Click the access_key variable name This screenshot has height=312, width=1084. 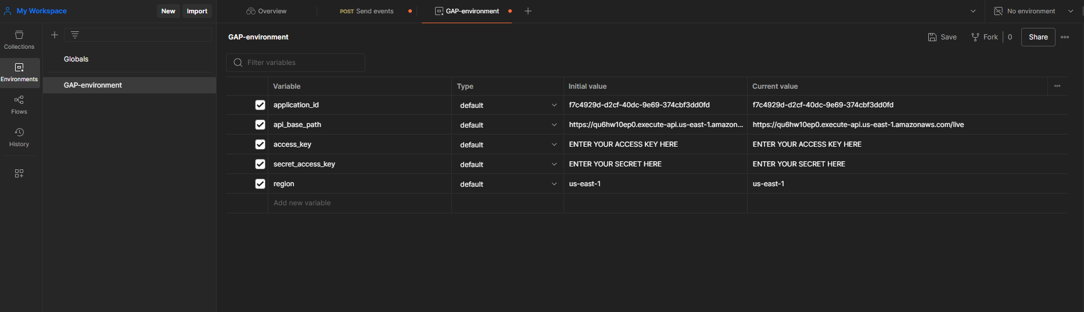pyautogui.click(x=292, y=144)
